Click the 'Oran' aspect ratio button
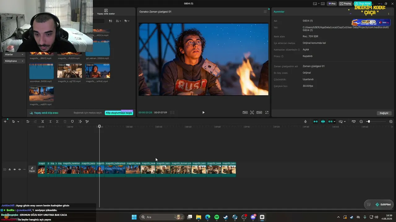Screen dimensions: 396x222 click(x=259, y=113)
